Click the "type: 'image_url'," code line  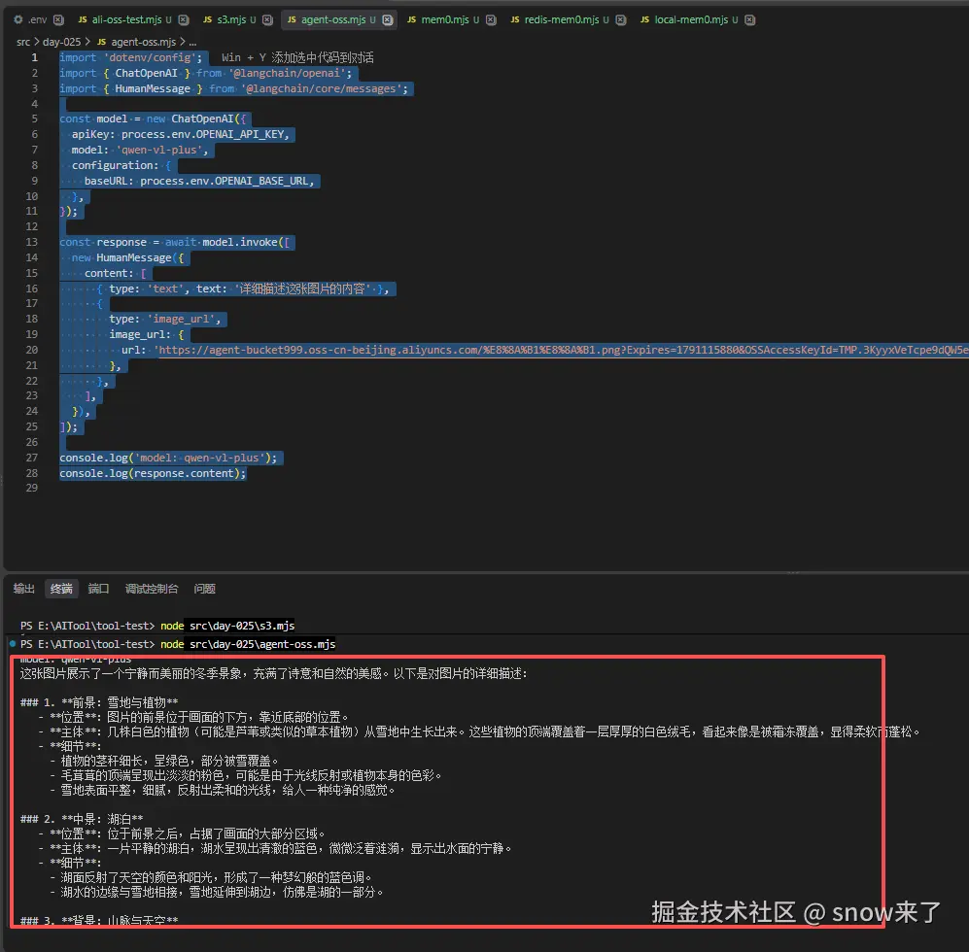pos(165,319)
